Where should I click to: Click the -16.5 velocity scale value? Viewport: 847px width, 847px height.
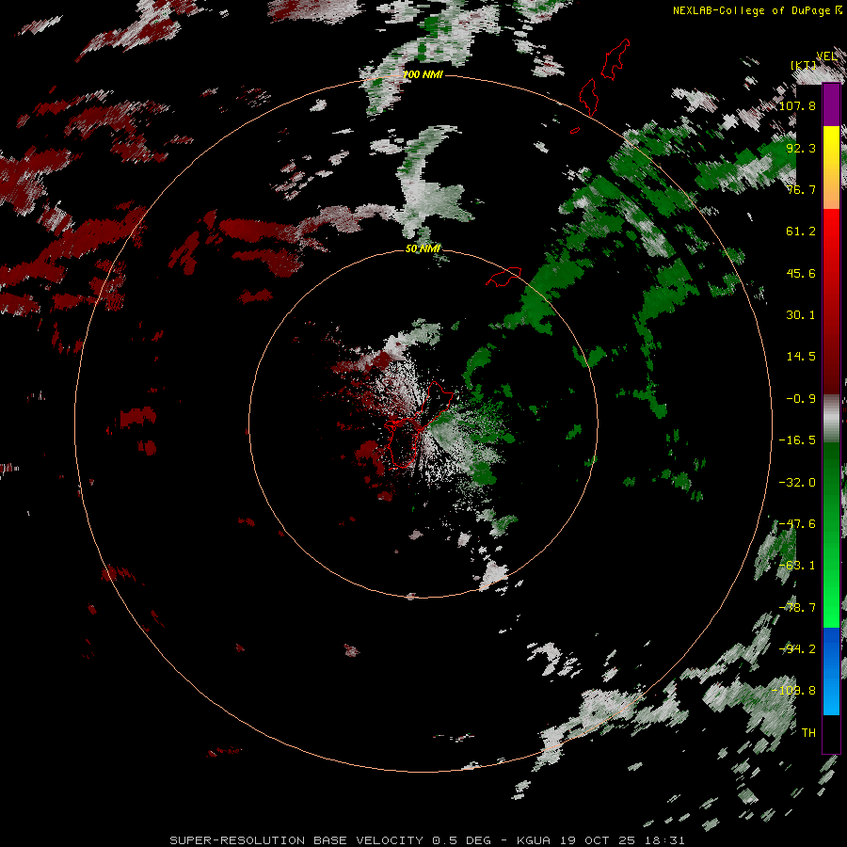tap(797, 440)
